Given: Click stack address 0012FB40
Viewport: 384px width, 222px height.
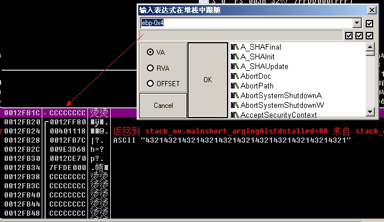Looking at the screenshot, I should (22, 195).
